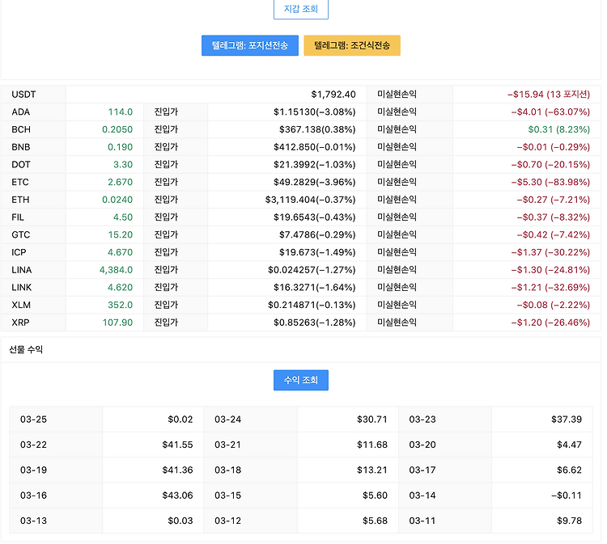Click ETC entry price $49.2829(-3.96%)
The height and width of the screenshot is (544, 607).
click(314, 182)
